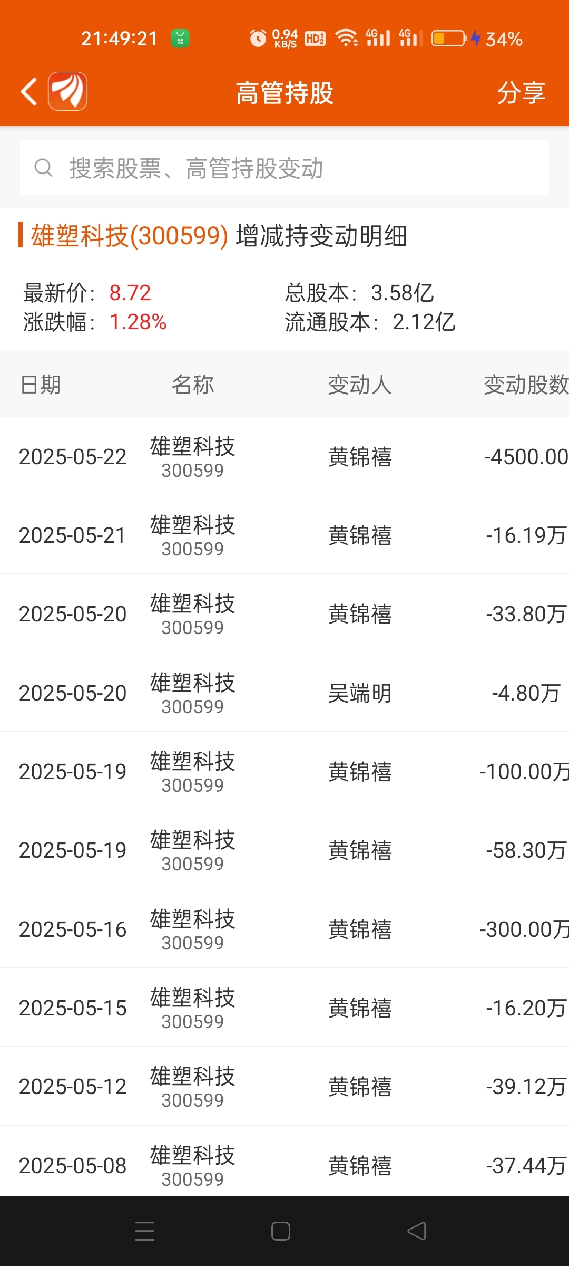This screenshot has height=1266, width=569.
Task: Open 雄塑科技(300599) stock title link
Action: pyautogui.click(x=130, y=236)
